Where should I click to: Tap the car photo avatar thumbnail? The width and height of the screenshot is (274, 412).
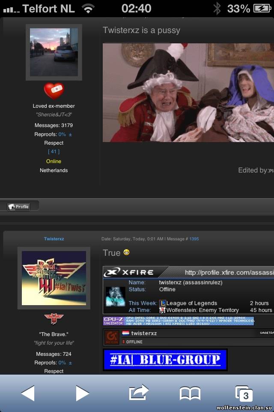click(54, 52)
